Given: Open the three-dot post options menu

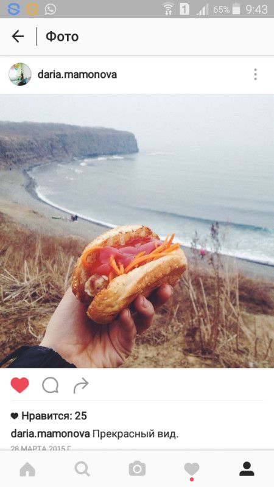Looking at the screenshot, I should [x=255, y=74].
